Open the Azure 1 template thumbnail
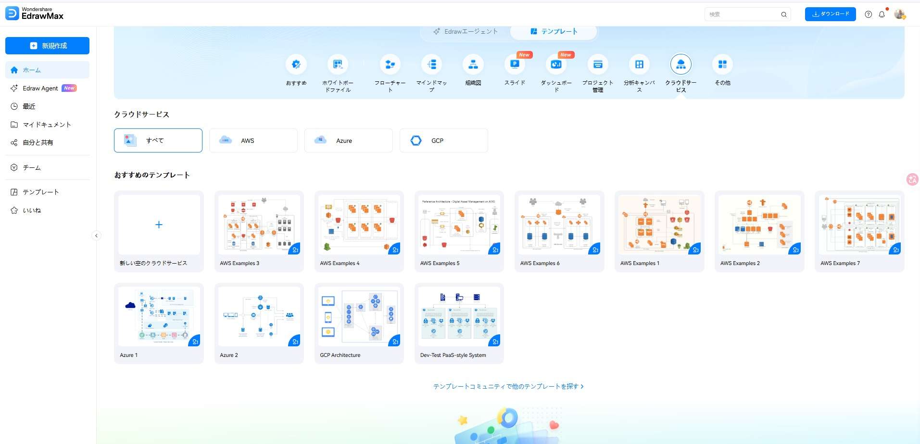Screen dimensions: 920x444 [159, 317]
